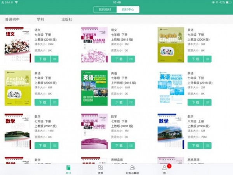This screenshot has width=233, height=175.
Task: Switch to the 我的教材 tab
Action: click(x=105, y=10)
